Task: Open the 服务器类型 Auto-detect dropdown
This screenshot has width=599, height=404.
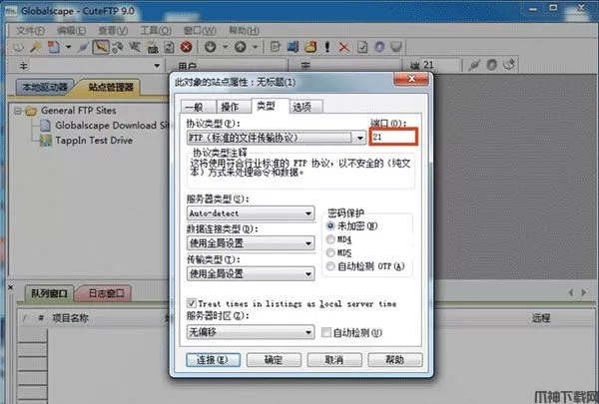Action: 251,213
